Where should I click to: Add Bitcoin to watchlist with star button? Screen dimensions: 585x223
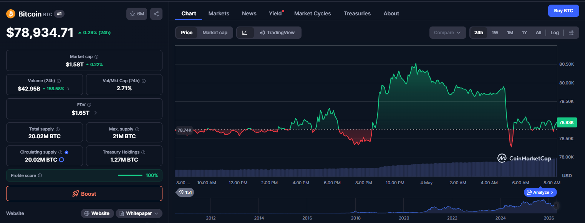pyautogui.click(x=137, y=14)
